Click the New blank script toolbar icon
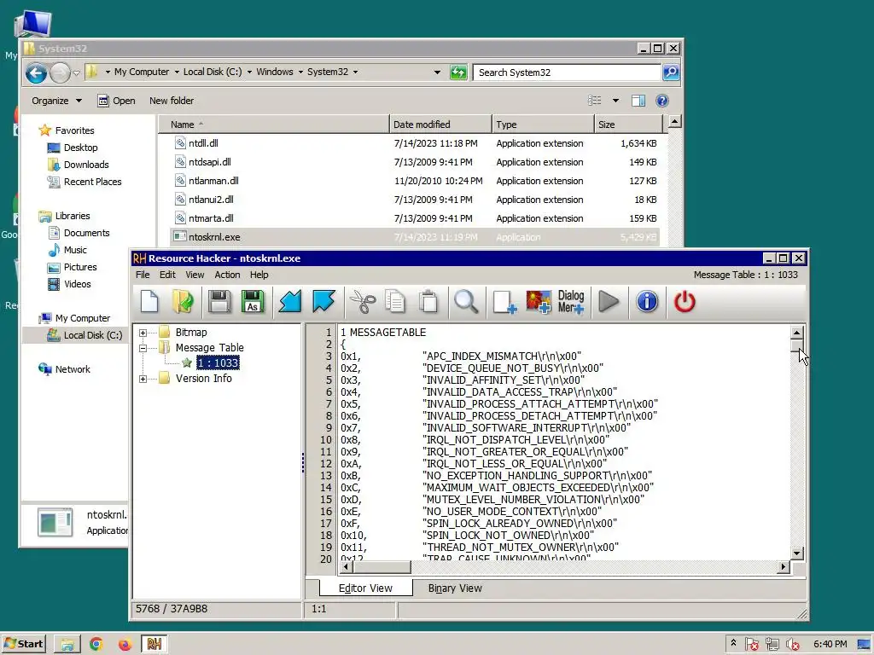 149,302
